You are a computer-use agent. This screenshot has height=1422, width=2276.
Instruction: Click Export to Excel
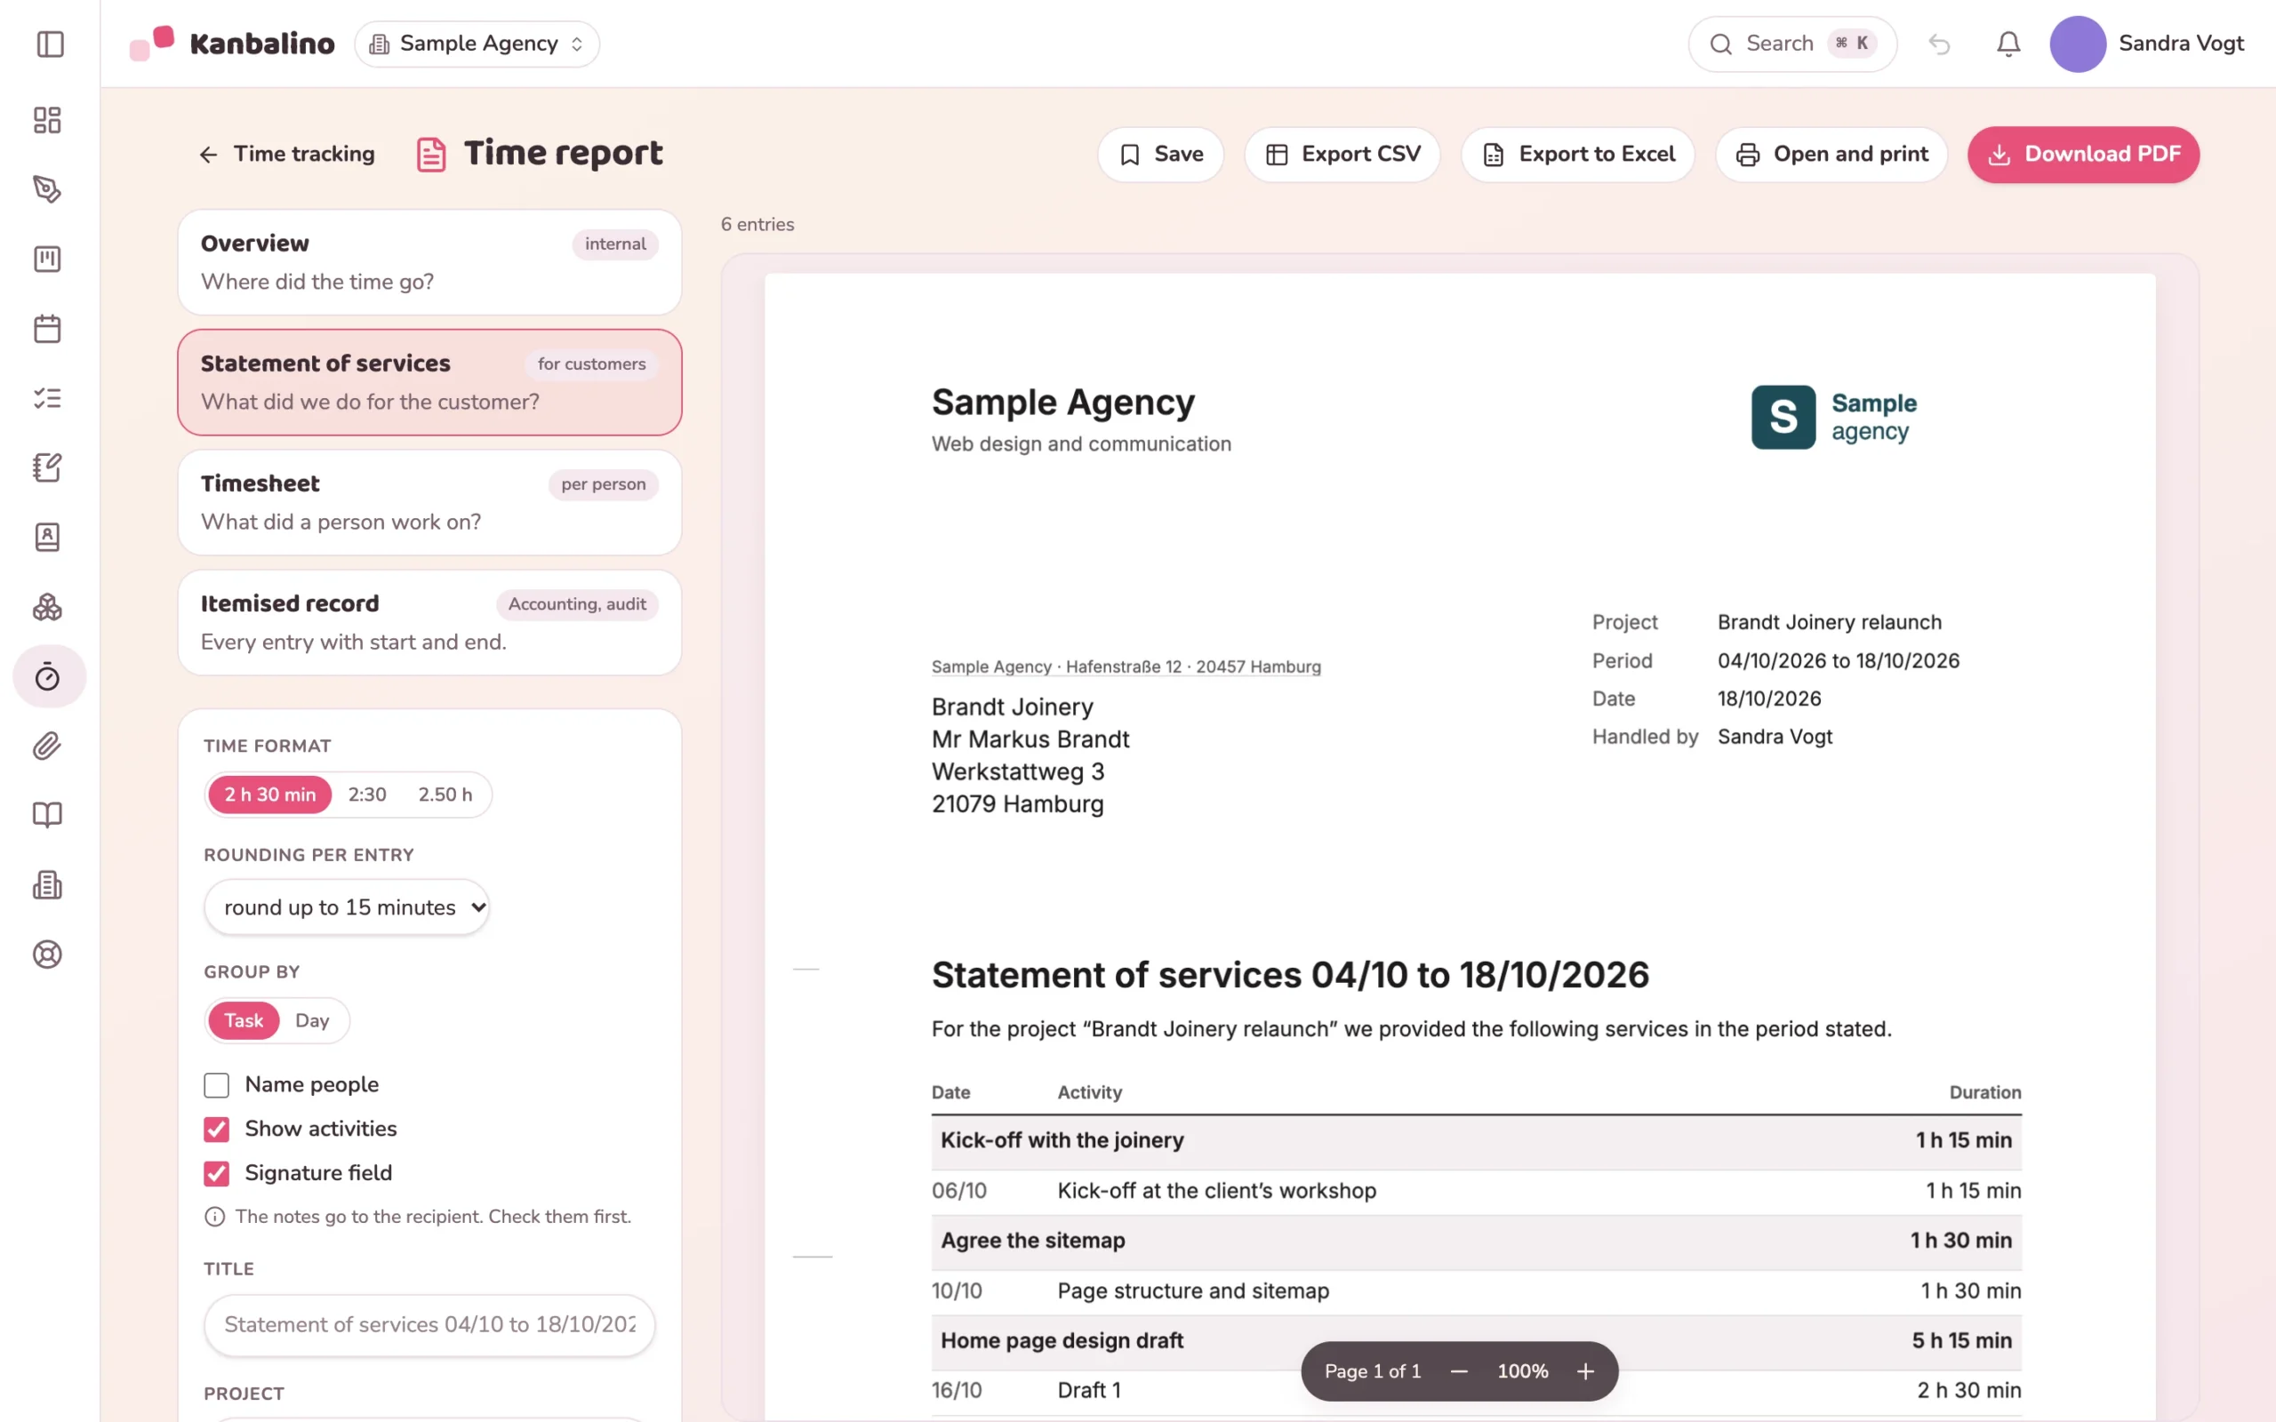pos(1578,155)
